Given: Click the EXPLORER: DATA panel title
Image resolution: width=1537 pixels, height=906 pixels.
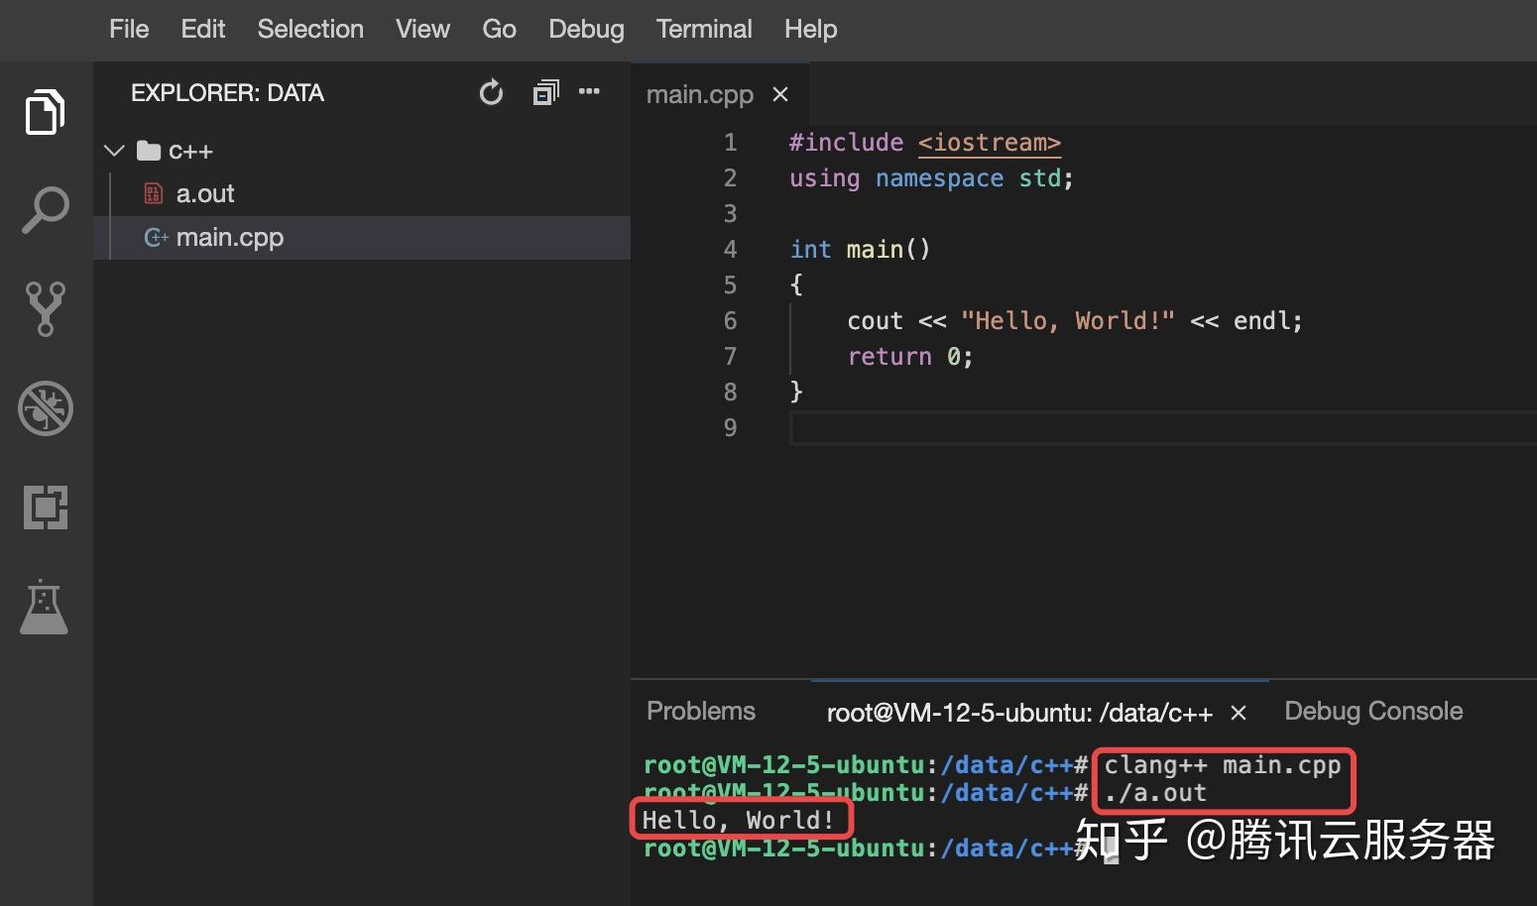Looking at the screenshot, I should (227, 92).
